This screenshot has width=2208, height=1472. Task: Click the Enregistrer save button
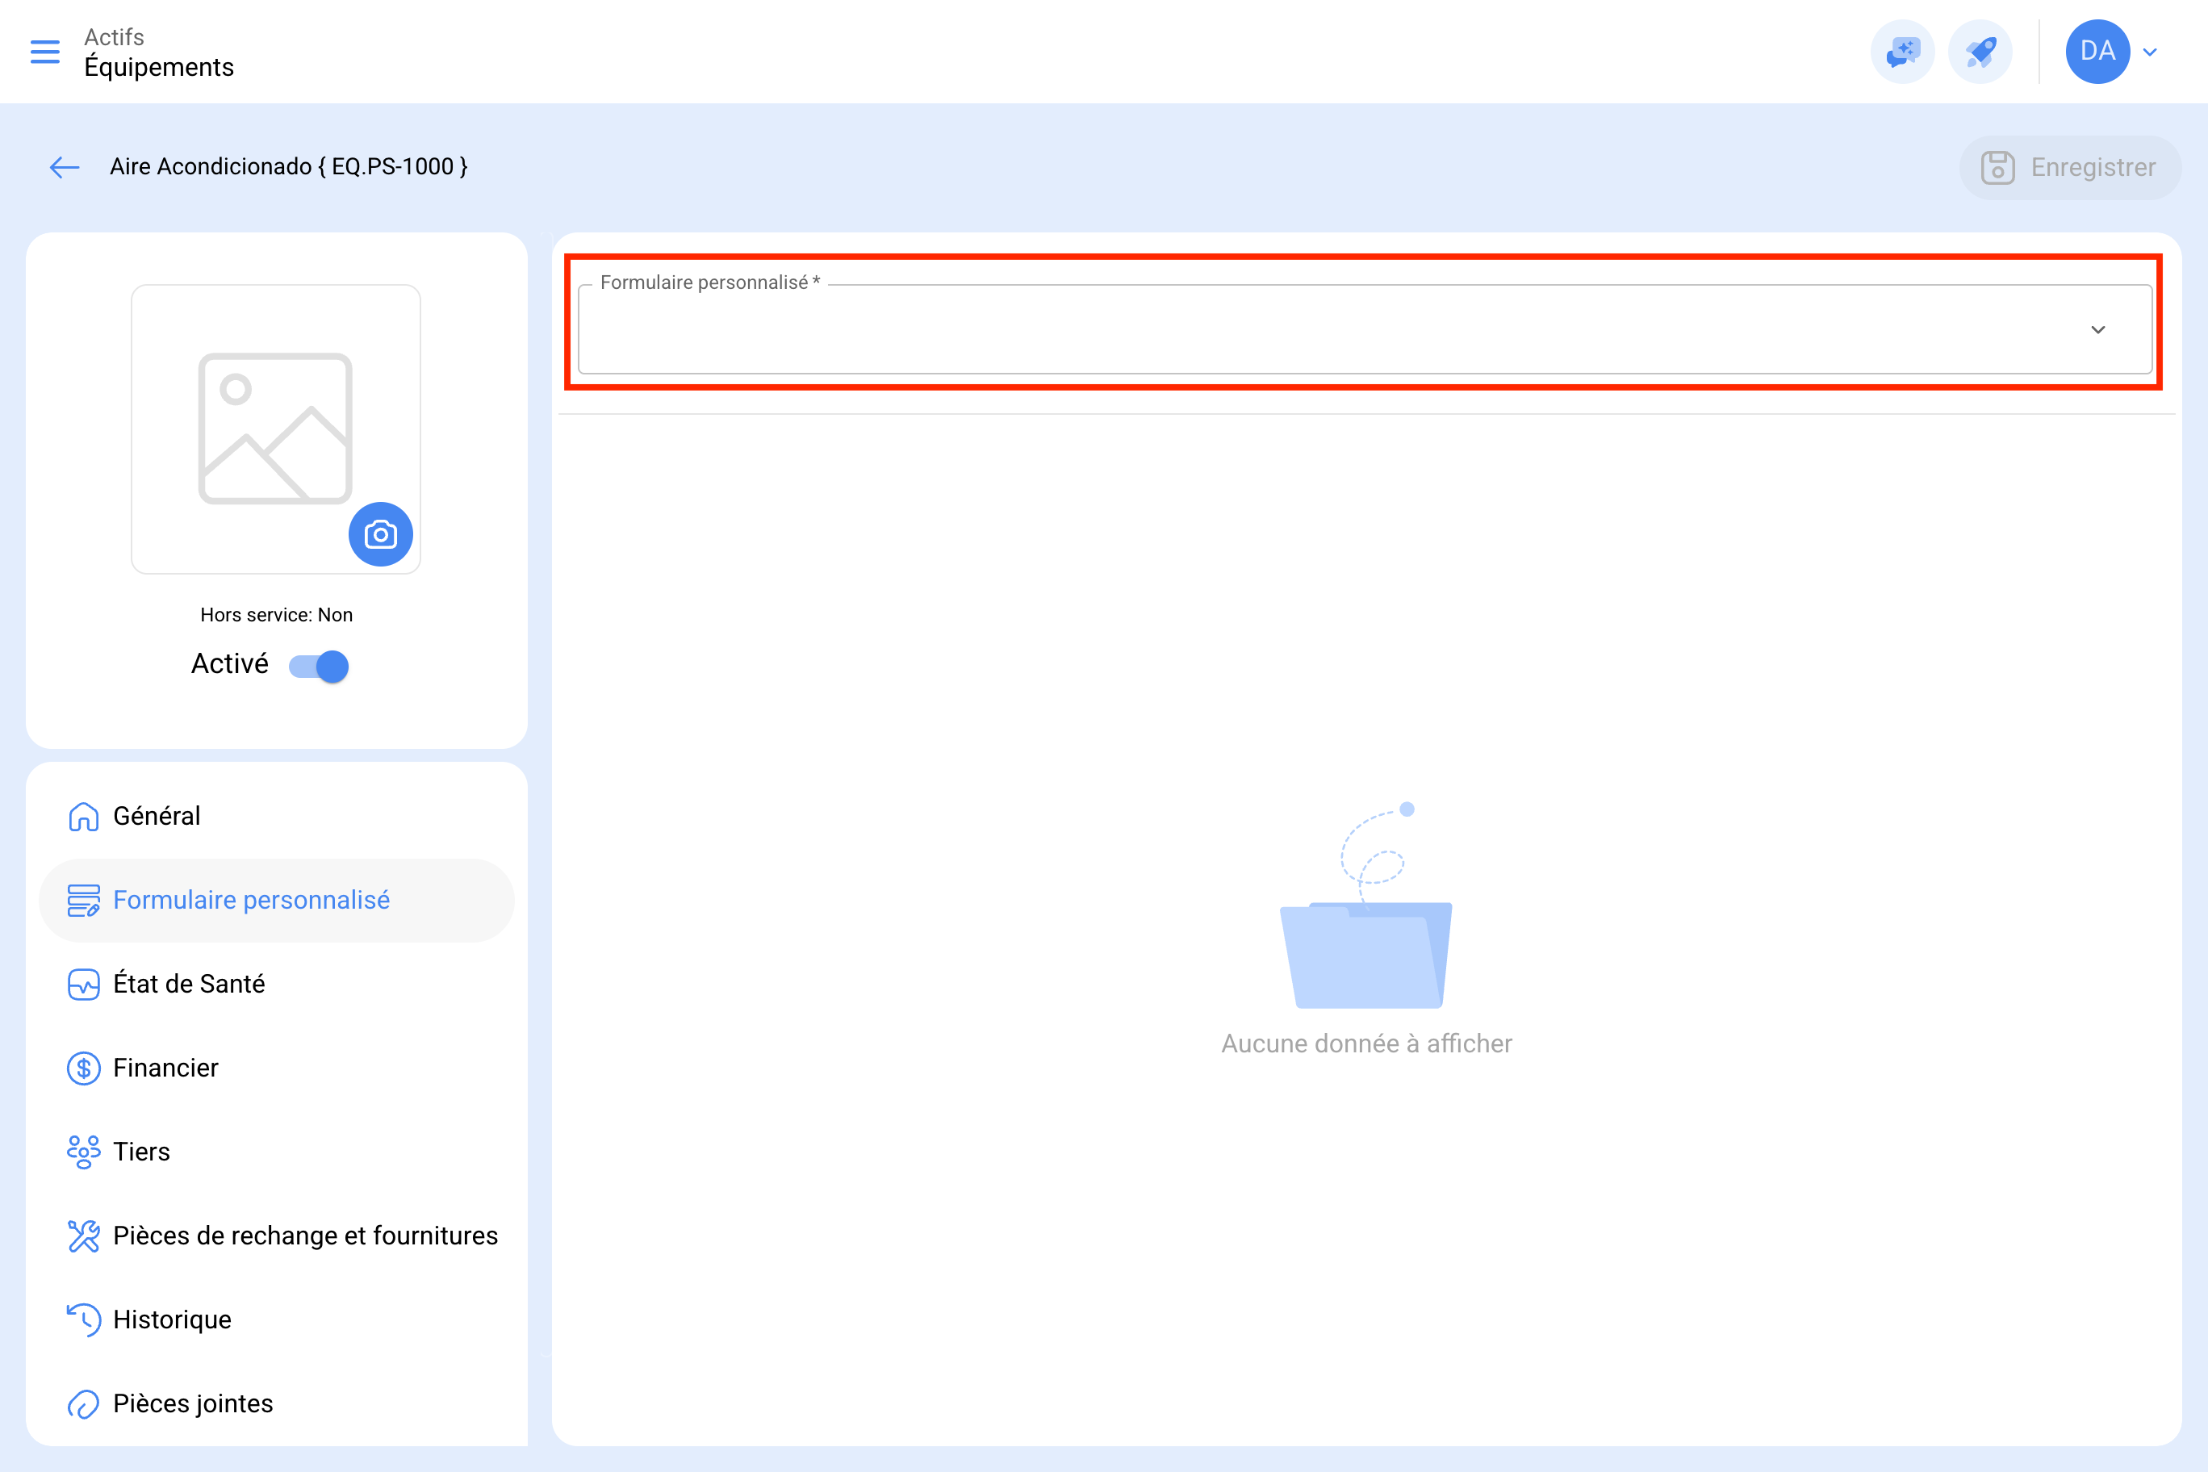[2070, 167]
